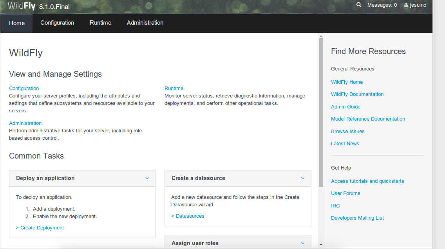Open Model Reference Documentation link
Screen dimensions: 445x249
point(368,119)
